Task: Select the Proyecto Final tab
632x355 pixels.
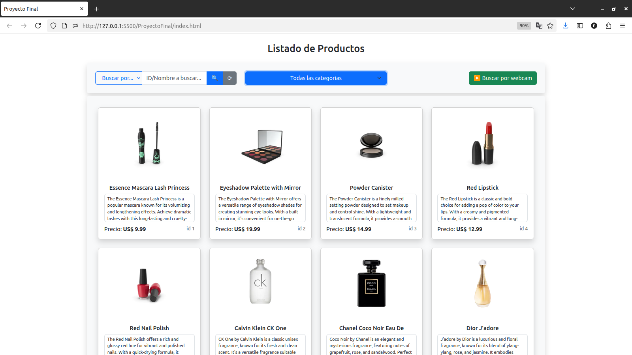Action: pos(44,9)
